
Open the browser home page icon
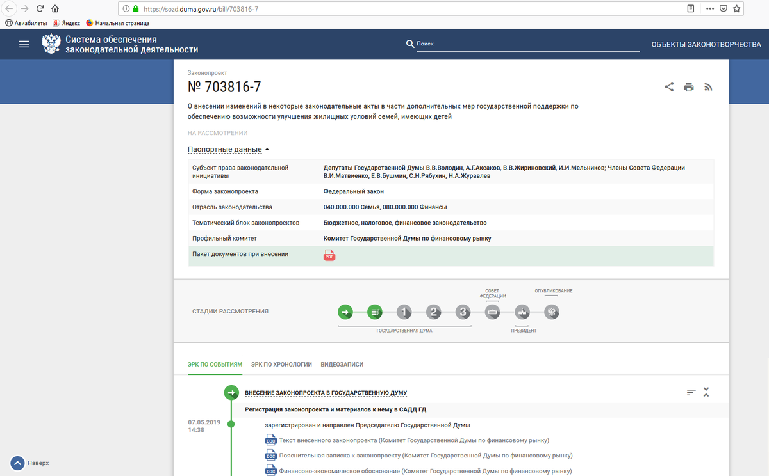(x=55, y=9)
